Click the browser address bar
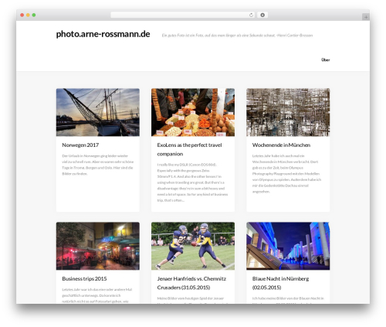The height and width of the screenshot is (327, 386). 182,15
